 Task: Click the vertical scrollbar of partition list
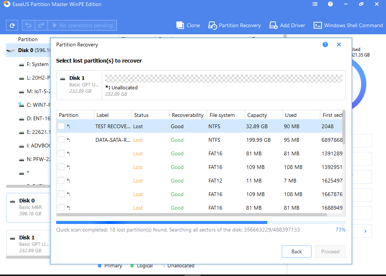pyautogui.click(x=344, y=127)
